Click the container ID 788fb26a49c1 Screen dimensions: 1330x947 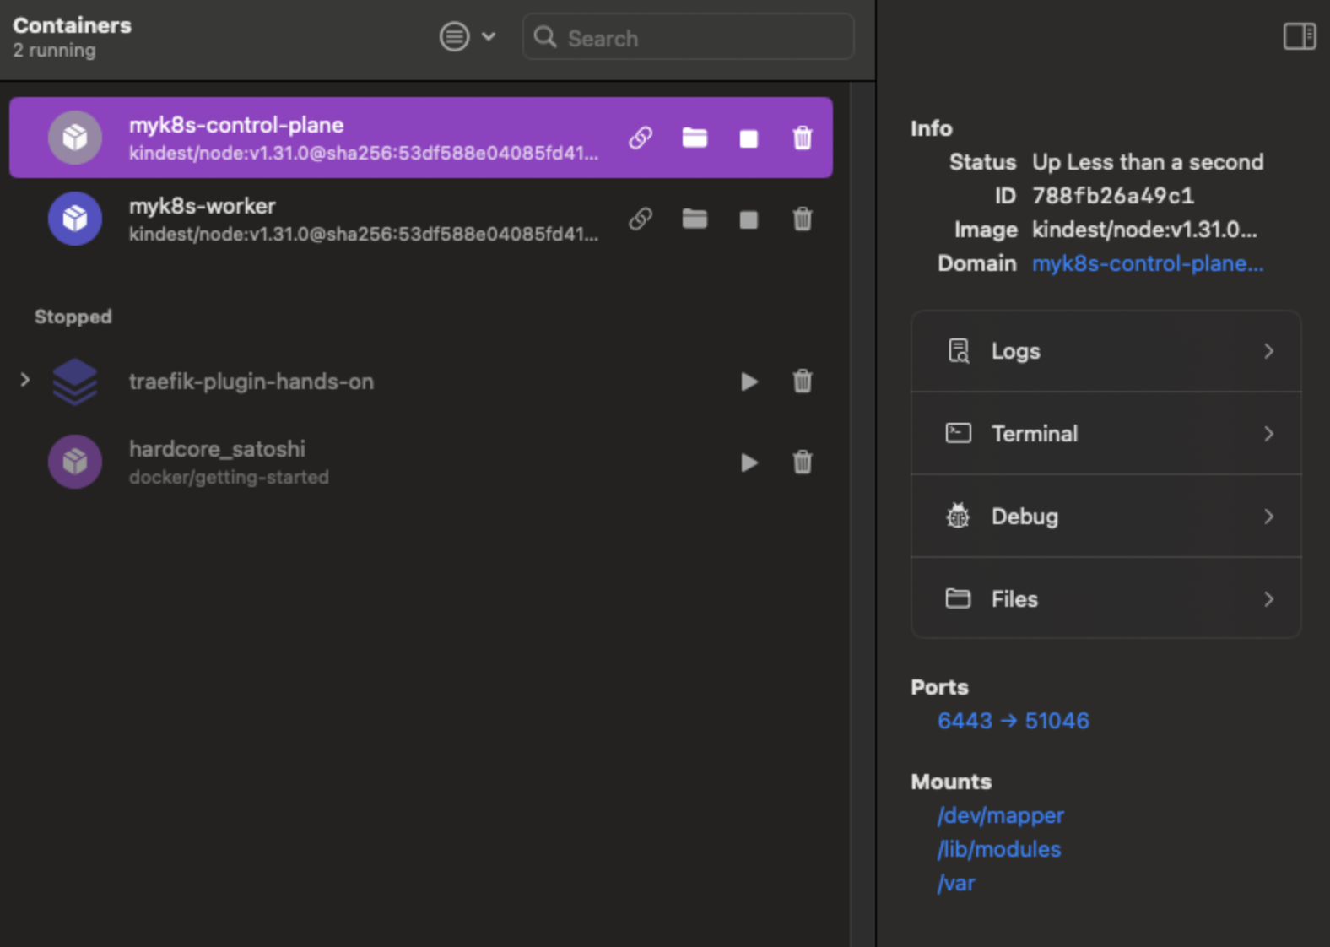1113,196
